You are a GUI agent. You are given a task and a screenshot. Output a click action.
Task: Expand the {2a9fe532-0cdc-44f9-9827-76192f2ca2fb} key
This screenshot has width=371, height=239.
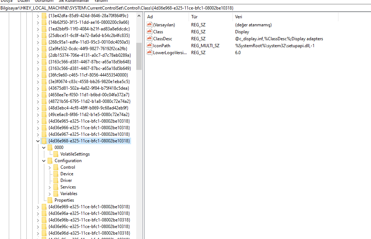(x=38, y=49)
